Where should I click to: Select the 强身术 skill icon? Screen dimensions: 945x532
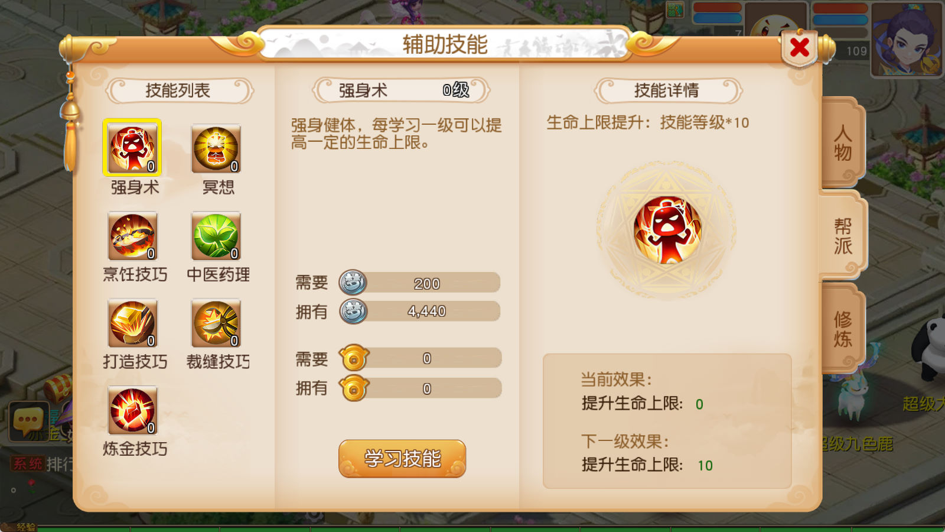[x=132, y=148]
